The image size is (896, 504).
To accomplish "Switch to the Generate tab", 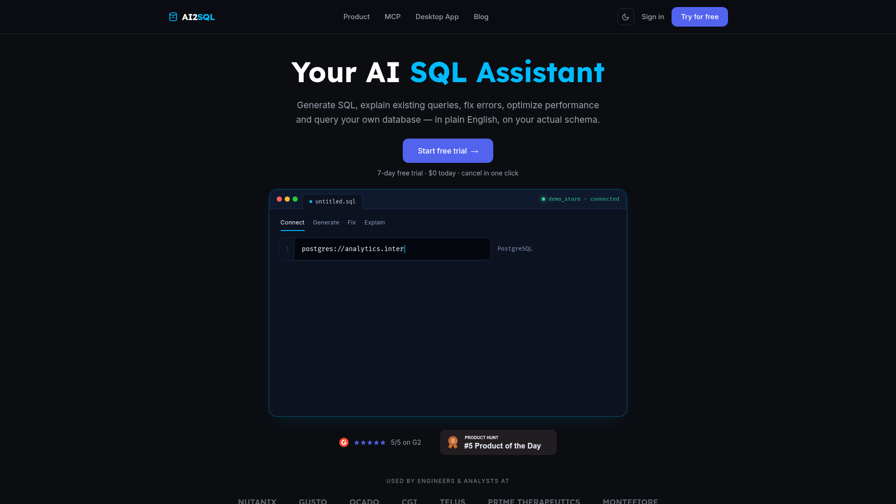I will 326,223.
